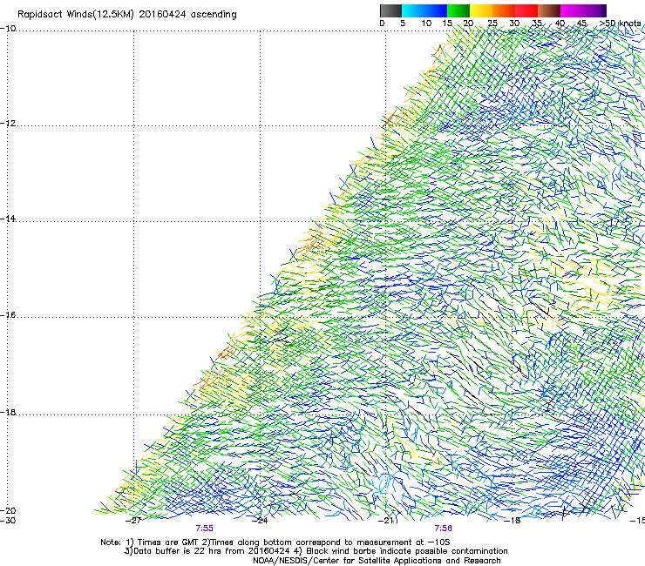This screenshot has width=645, height=566.
Task: Click the '-12' latitude label on left axis
Action: click(x=8, y=124)
